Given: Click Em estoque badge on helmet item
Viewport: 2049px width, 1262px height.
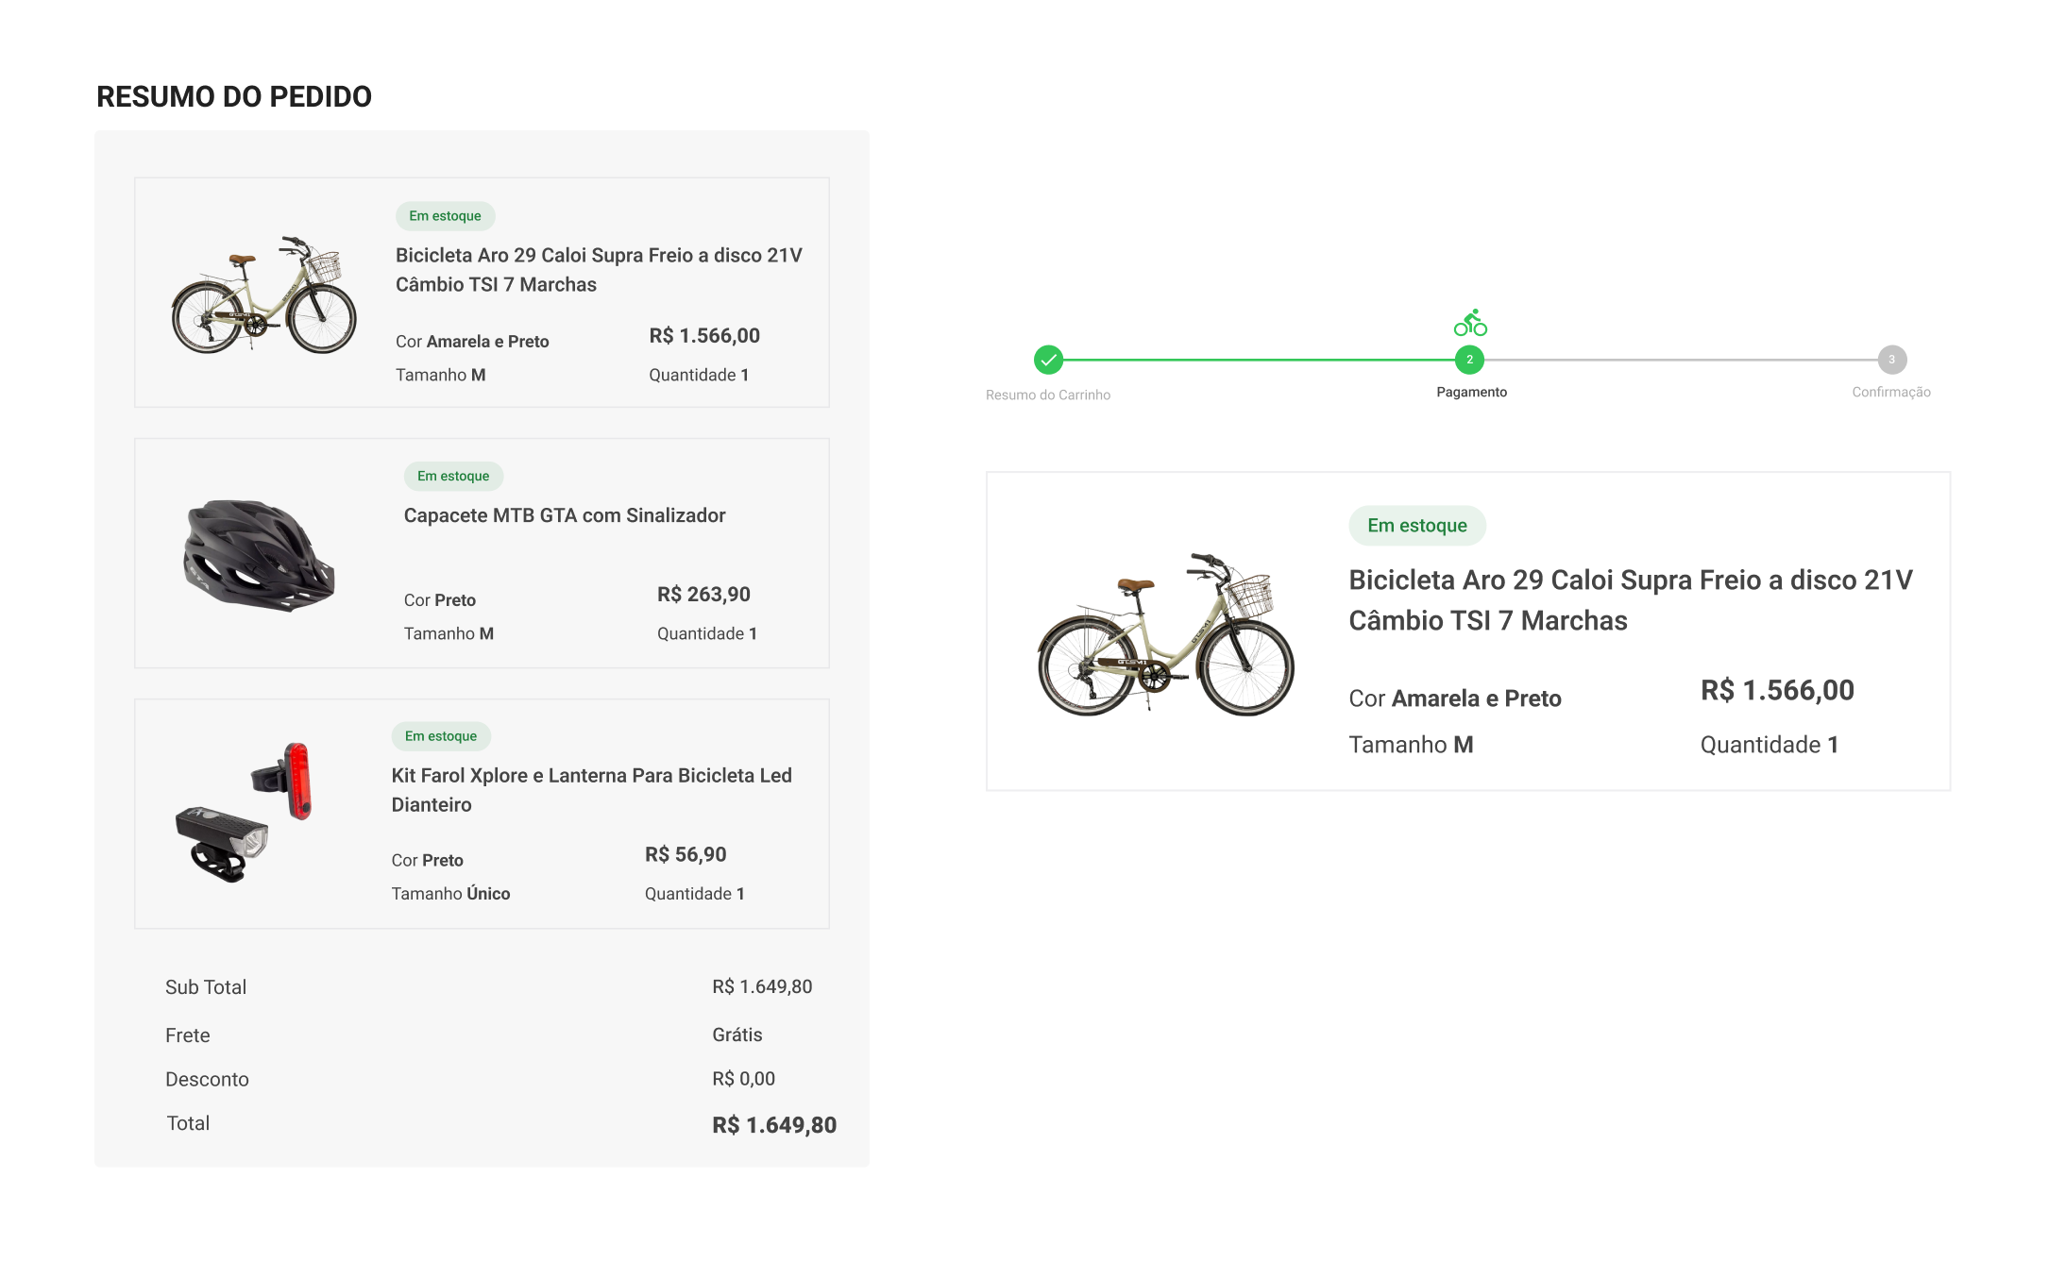Looking at the screenshot, I should 453,476.
